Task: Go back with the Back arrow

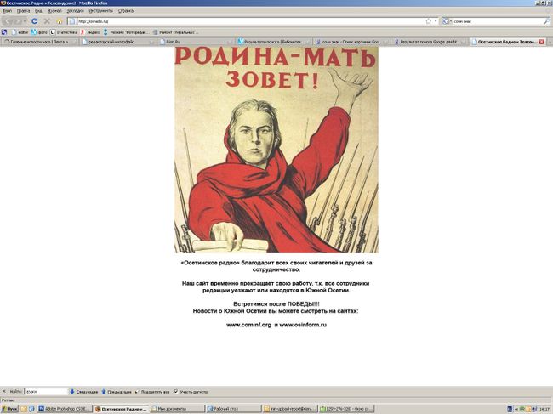Action: [x=9, y=21]
